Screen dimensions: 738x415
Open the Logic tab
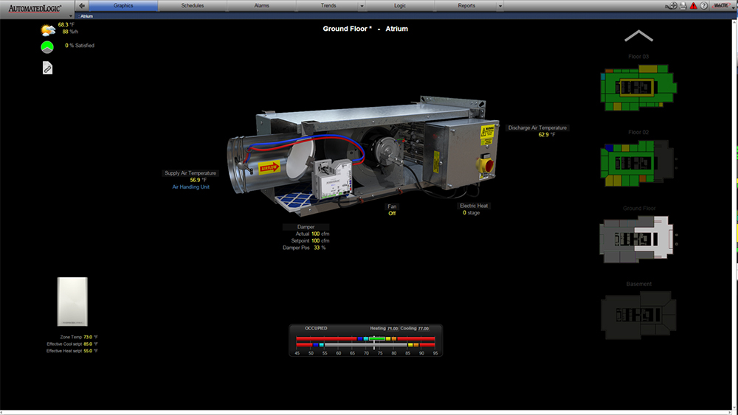(399, 5)
